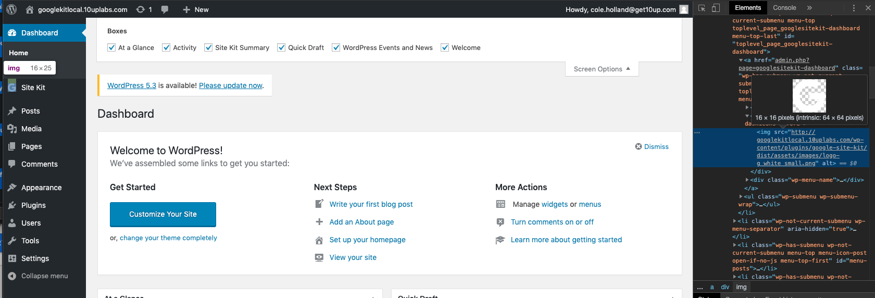Switch to DevTools Console tab
875x298 pixels.
click(784, 8)
